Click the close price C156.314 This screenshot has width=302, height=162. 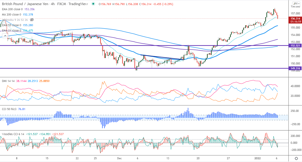point(145,4)
